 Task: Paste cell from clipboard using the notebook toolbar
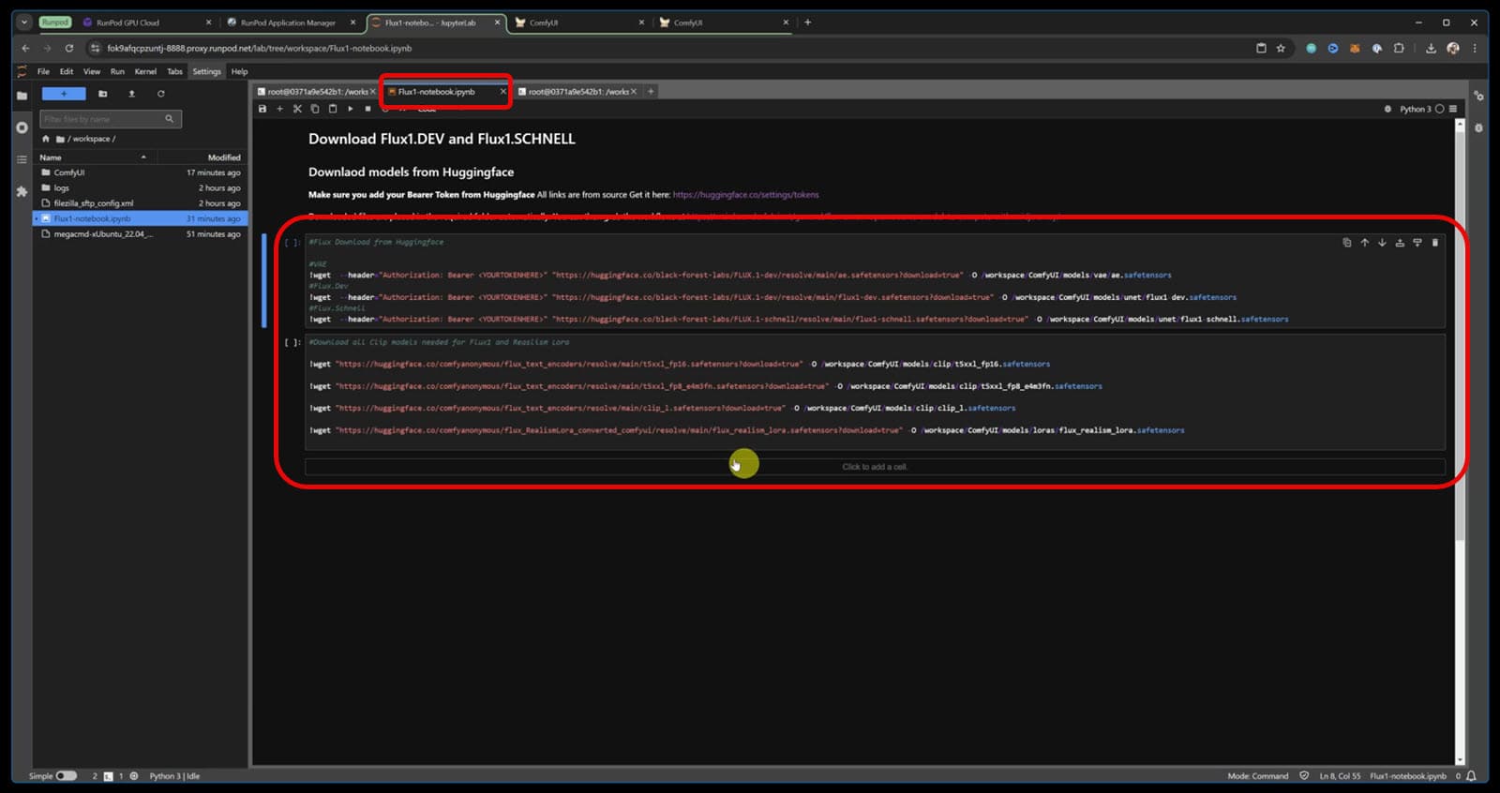click(332, 109)
